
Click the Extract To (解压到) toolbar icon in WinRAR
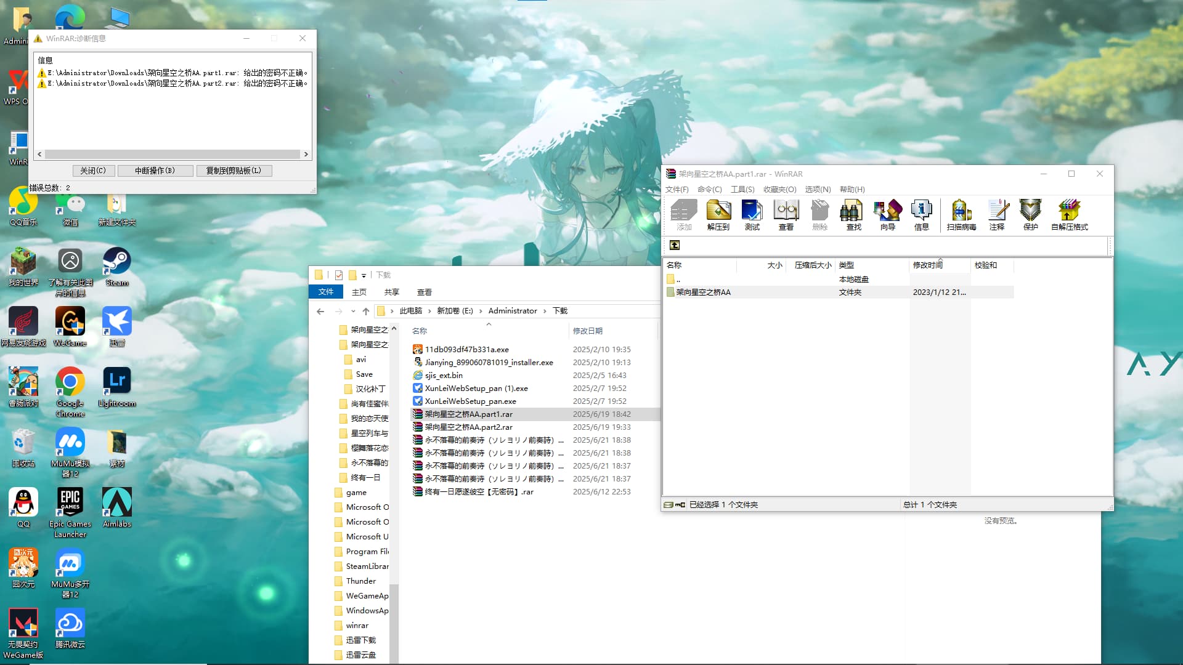[718, 215]
